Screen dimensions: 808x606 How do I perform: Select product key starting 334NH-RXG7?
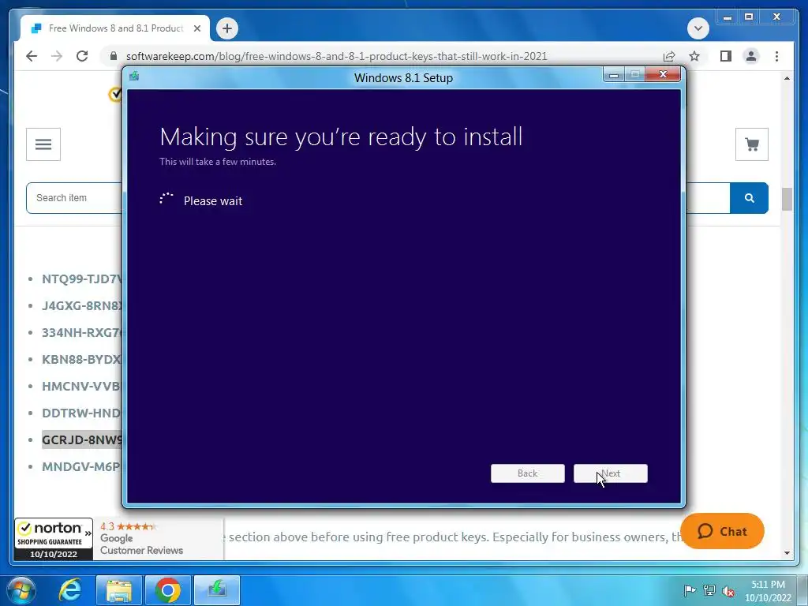coord(82,332)
